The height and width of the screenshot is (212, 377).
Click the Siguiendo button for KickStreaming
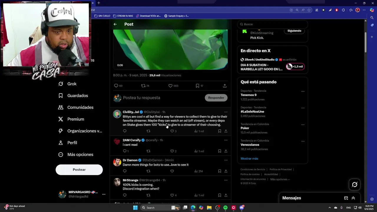click(x=294, y=31)
